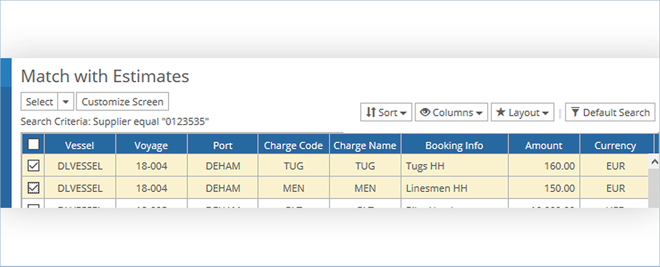Image resolution: width=660 pixels, height=267 pixels.
Task: Click the Port column header
Action: [x=223, y=145]
